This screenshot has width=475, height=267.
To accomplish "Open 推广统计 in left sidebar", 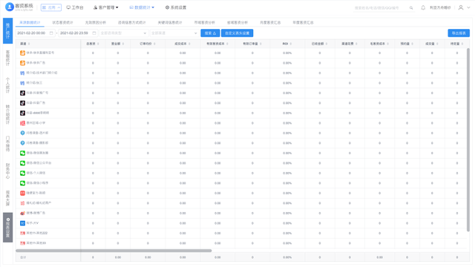I will click(8, 31).
